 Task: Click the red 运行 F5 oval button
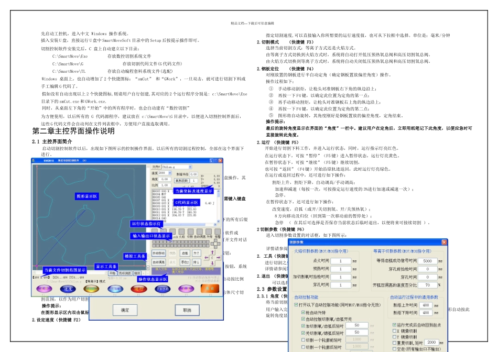[x=139, y=289]
